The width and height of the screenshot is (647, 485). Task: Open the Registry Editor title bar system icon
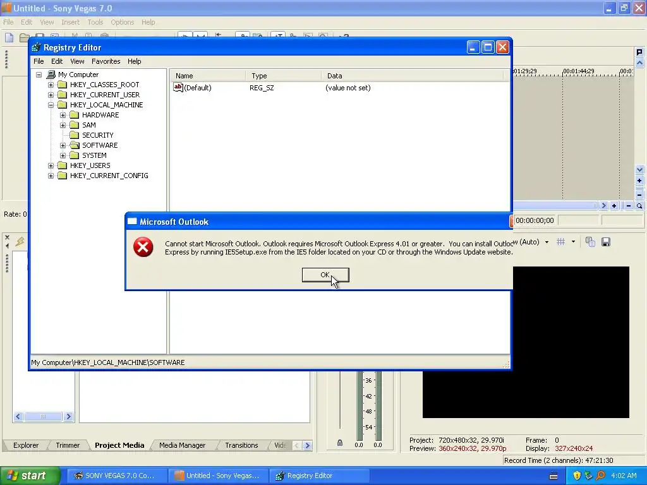36,48
